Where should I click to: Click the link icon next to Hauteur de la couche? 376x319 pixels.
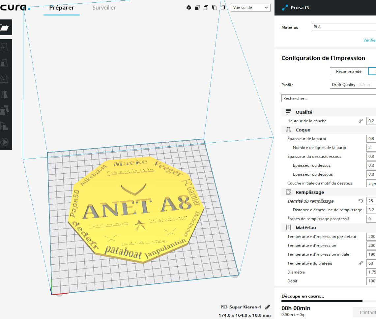tap(361, 121)
